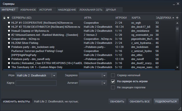This screenshot has height=111, width=182.
Task: Open the Задержка filter dropdown
Action: coord(93,75)
